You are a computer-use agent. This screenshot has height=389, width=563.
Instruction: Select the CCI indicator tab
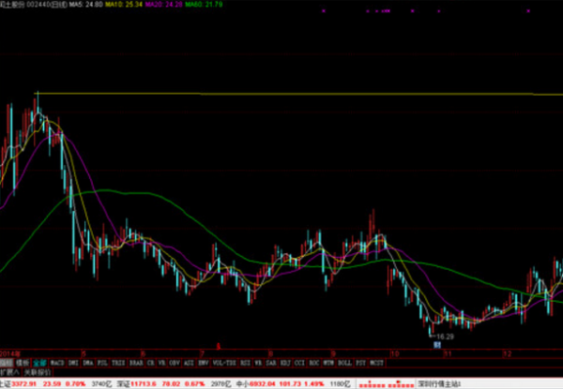[x=299, y=363]
